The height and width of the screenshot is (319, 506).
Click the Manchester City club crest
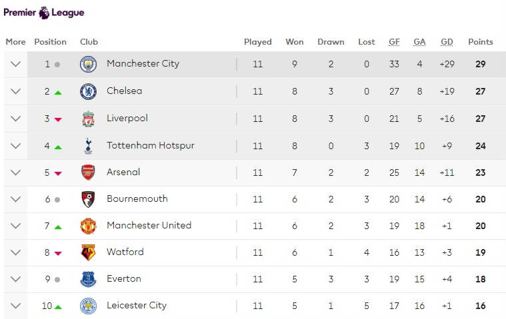(88, 65)
